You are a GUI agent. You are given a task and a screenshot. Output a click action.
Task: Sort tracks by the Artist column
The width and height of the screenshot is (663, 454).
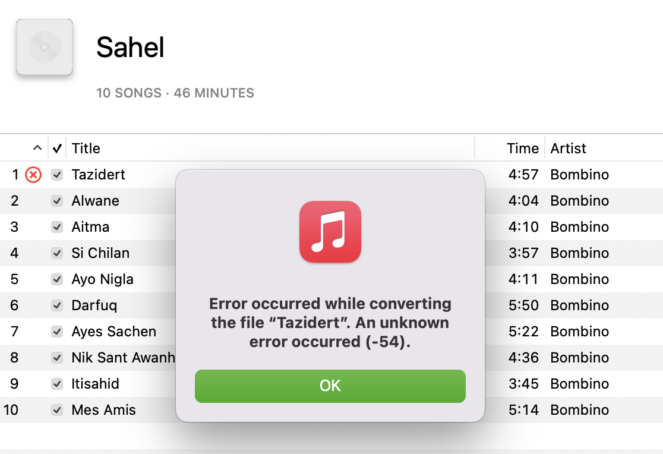(x=569, y=149)
